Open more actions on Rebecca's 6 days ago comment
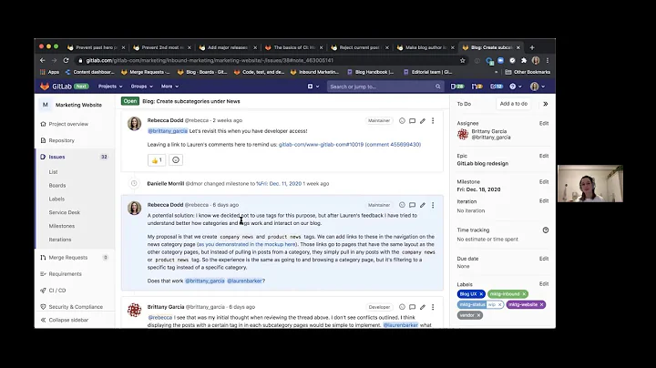This screenshot has height=368, width=656. (433, 205)
